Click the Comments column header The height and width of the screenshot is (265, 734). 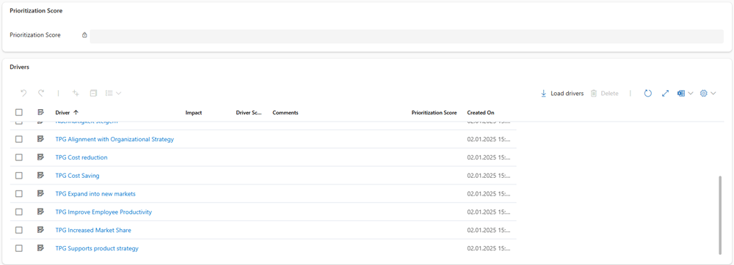[286, 113]
